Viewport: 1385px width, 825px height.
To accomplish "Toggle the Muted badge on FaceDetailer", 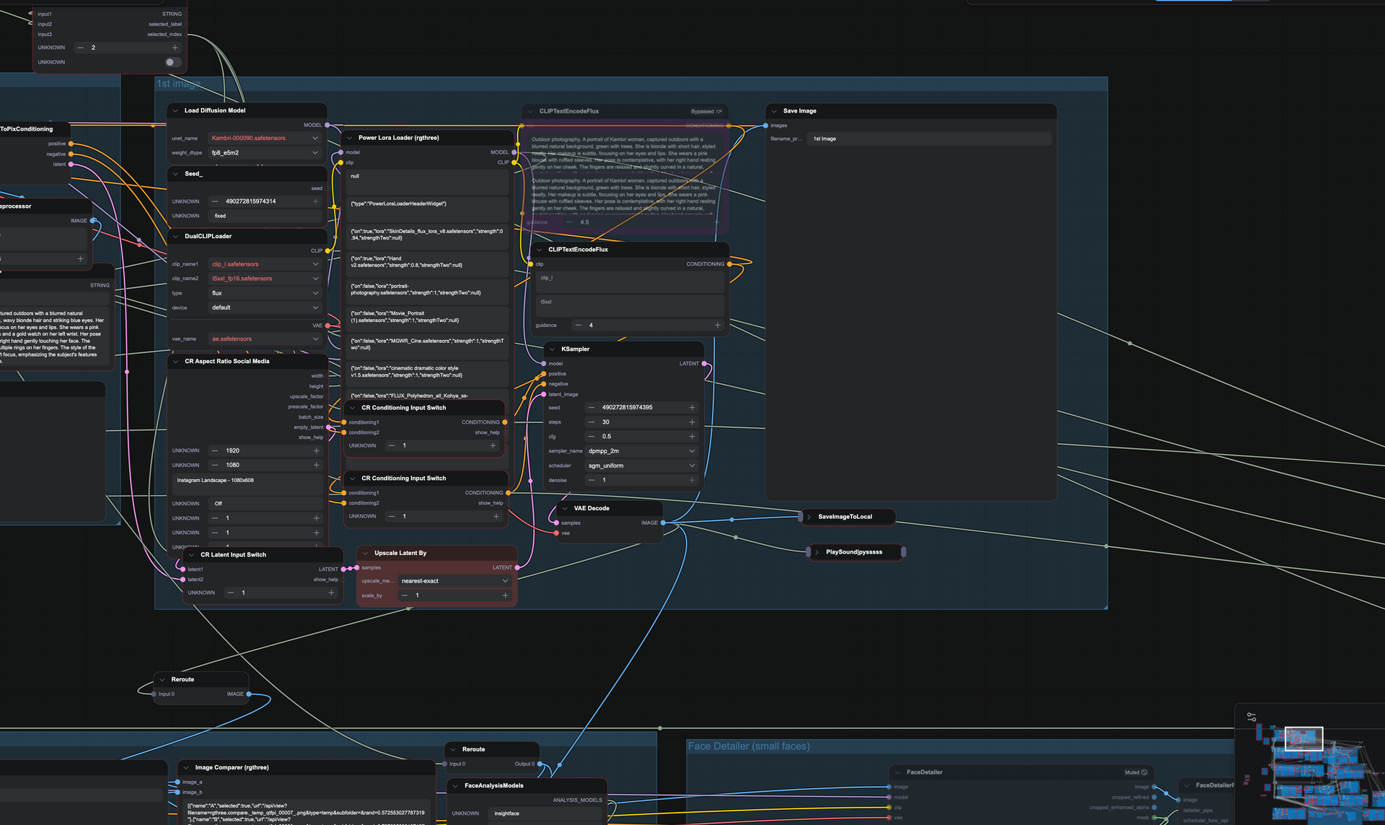I will click(x=1135, y=772).
